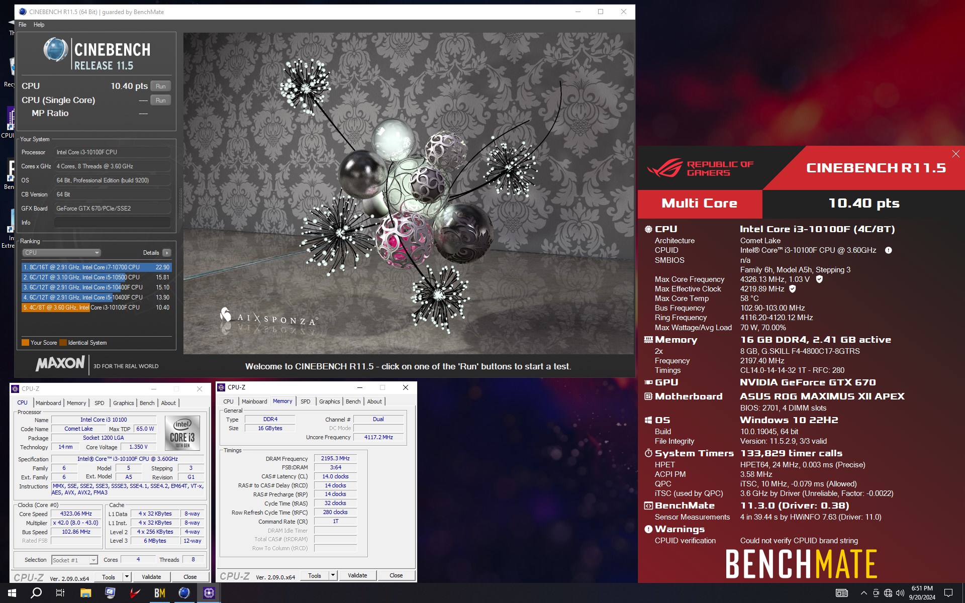Open the Ranking CPU dropdown
Viewport: 965px width, 603px height.
[x=61, y=253]
